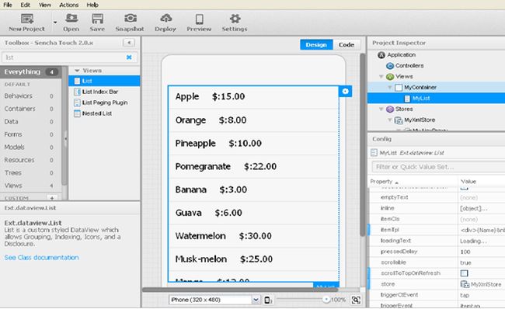
Task: Select the Banana $:3.00 list item
Action: click(x=254, y=189)
